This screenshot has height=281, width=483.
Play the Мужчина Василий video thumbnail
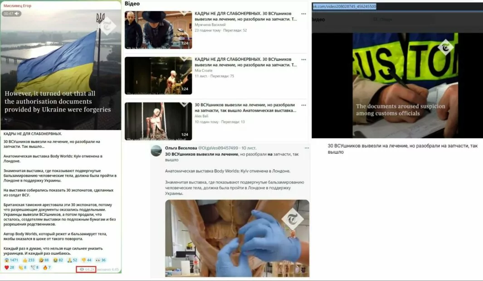pyautogui.click(x=158, y=30)
